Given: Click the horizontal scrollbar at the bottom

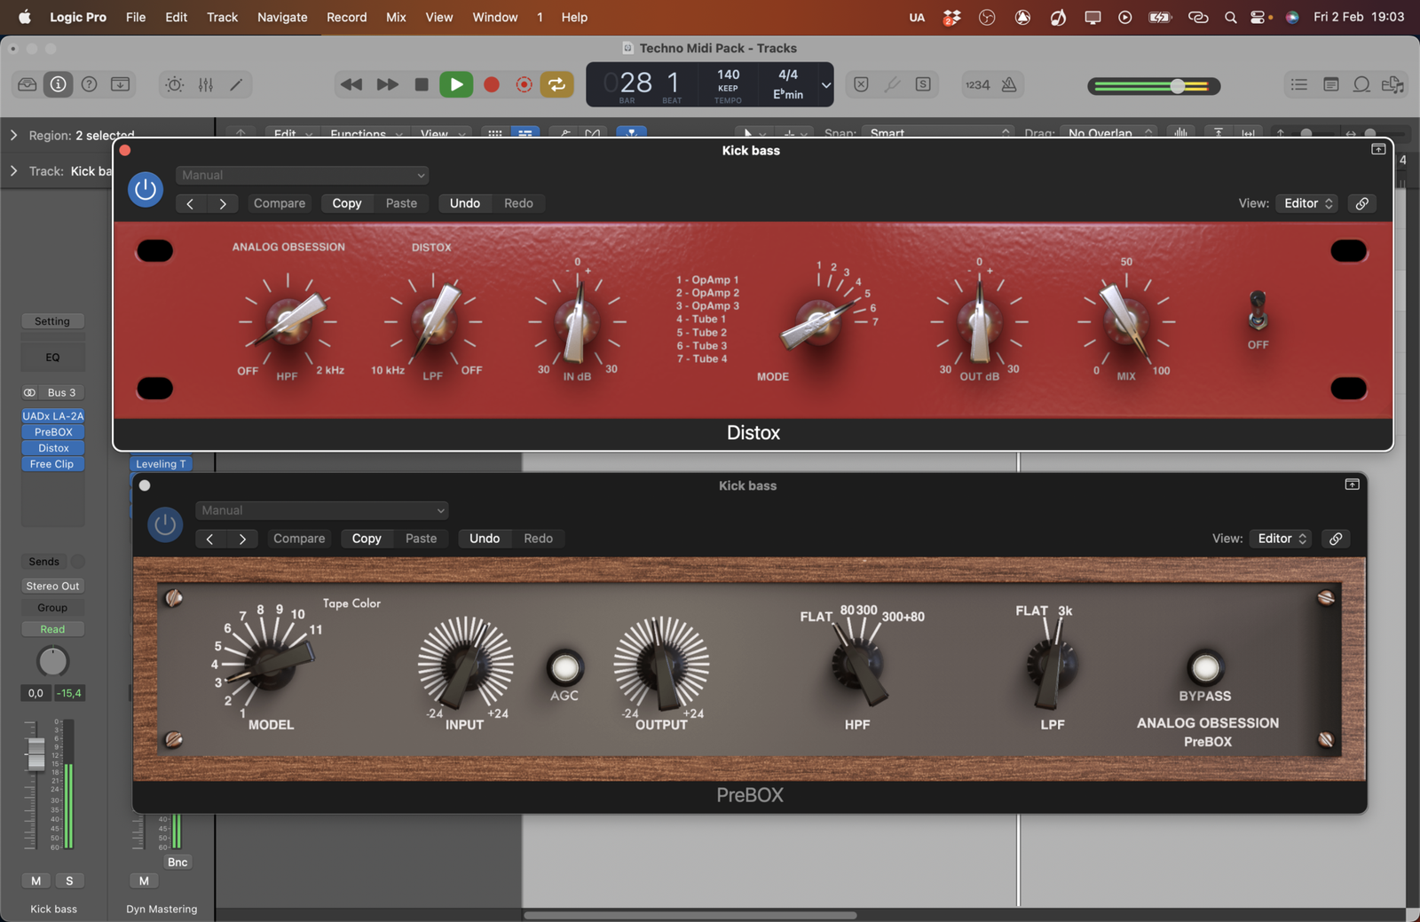Looking at the screenshot, I should 692,913.
